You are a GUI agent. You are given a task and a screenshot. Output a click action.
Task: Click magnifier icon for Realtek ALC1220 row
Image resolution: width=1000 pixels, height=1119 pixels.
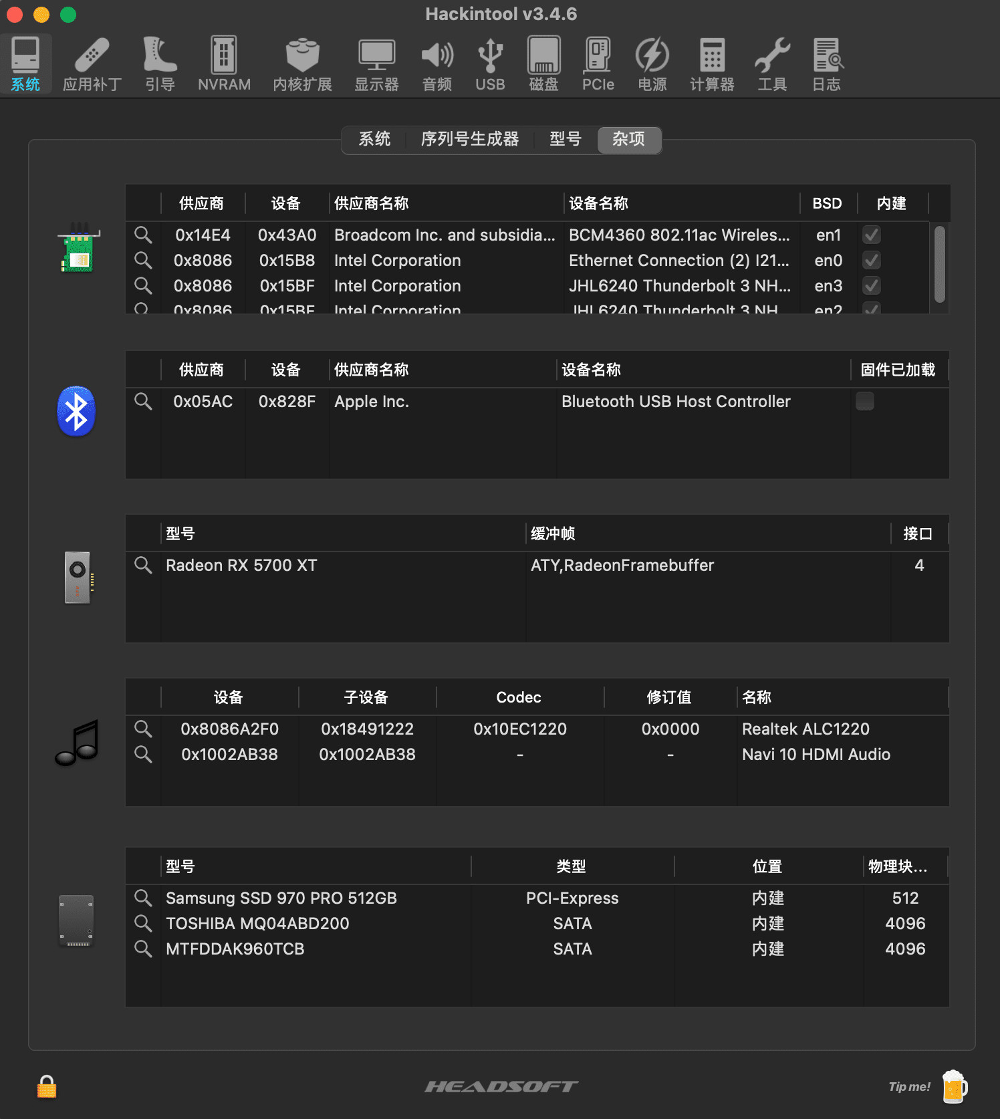[x=143, y=729]
